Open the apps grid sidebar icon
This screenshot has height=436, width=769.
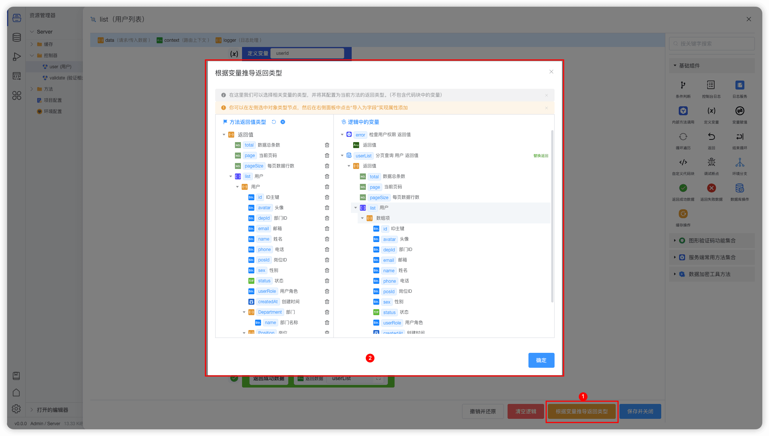click(16, 95)
